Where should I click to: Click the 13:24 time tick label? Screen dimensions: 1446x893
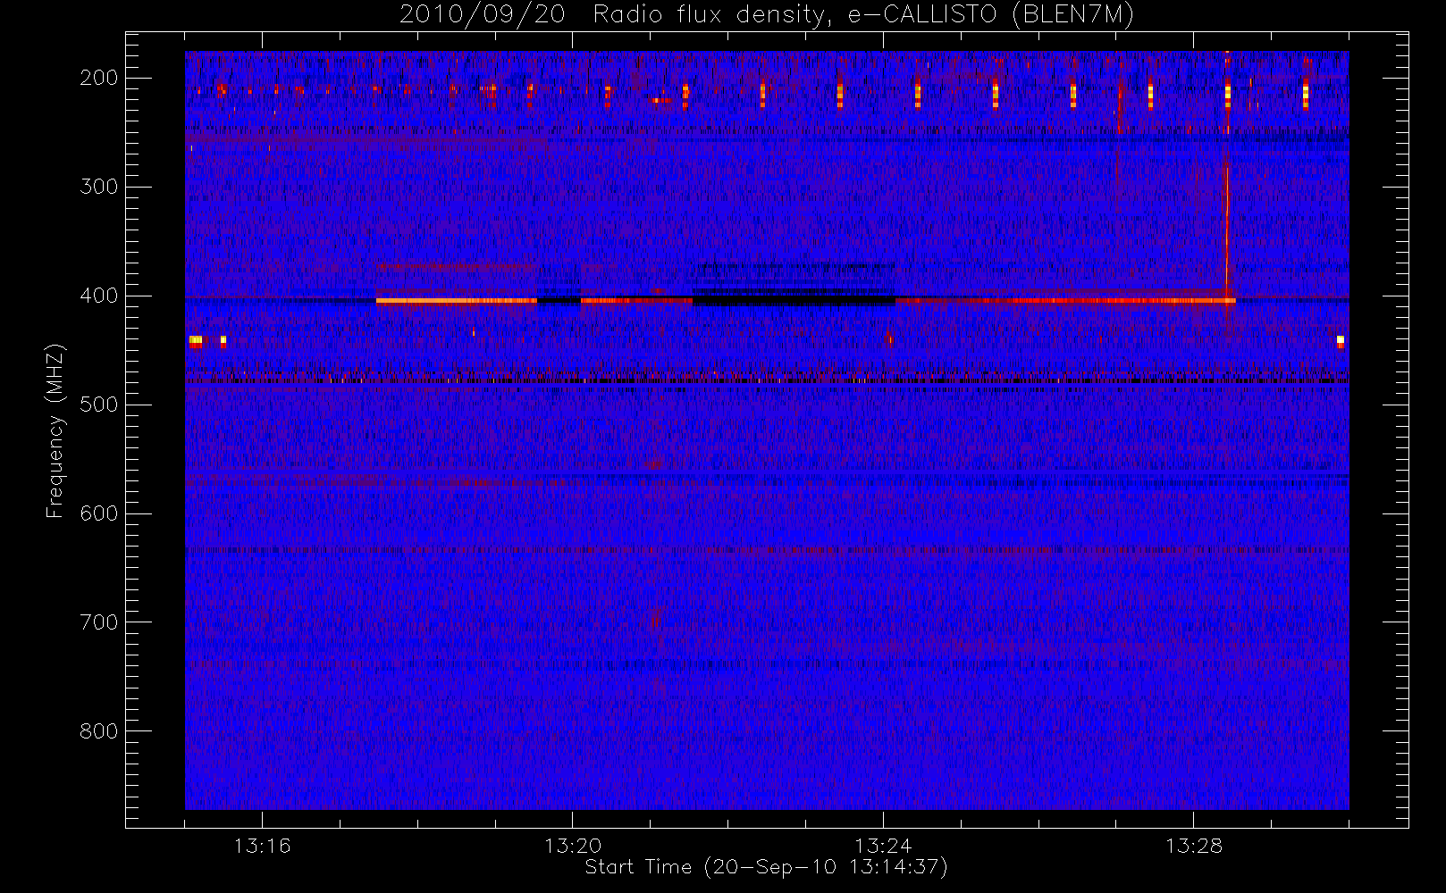pos(883,846)
